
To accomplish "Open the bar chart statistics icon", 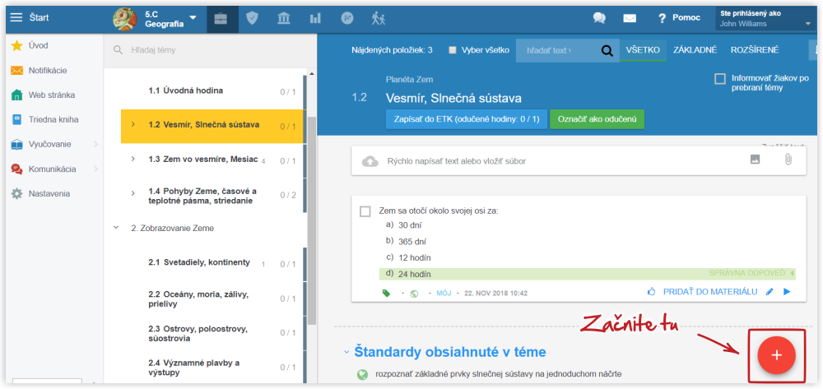I will click(x=315, y=17).
